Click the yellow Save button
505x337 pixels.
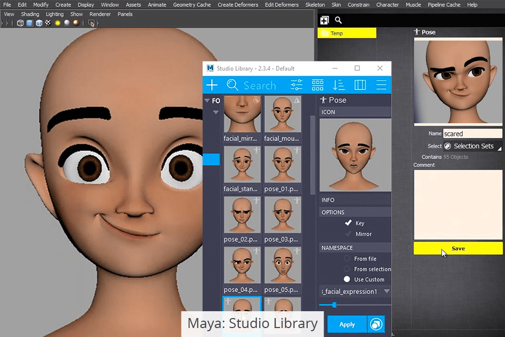(458, 249)
